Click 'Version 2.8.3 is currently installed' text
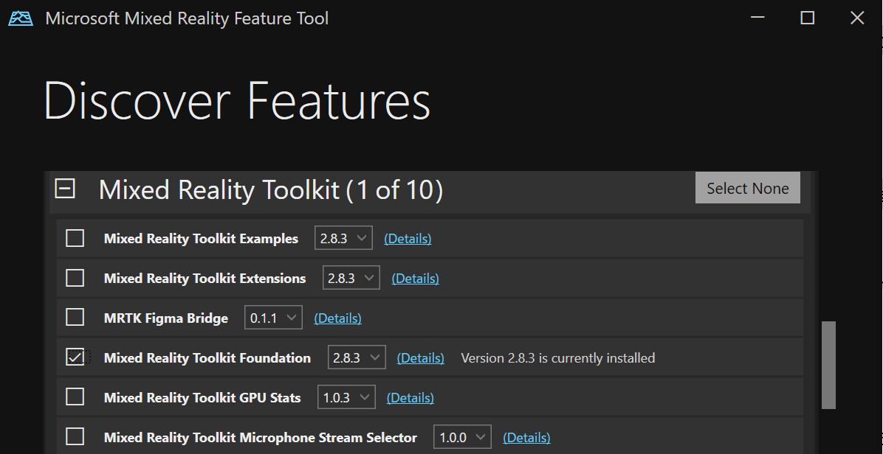This screenshot has width=883, height=454. click(x=558, y=358)
